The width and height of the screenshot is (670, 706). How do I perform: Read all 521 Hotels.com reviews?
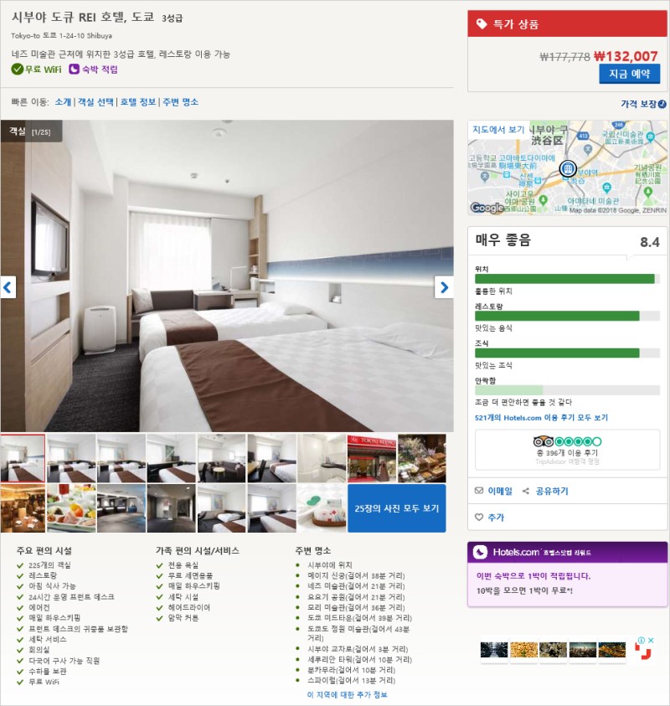coord(541,418)
